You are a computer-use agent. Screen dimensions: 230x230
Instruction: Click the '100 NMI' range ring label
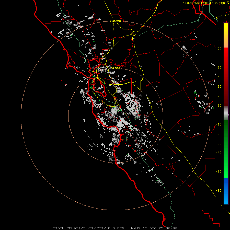click(116, 21)
